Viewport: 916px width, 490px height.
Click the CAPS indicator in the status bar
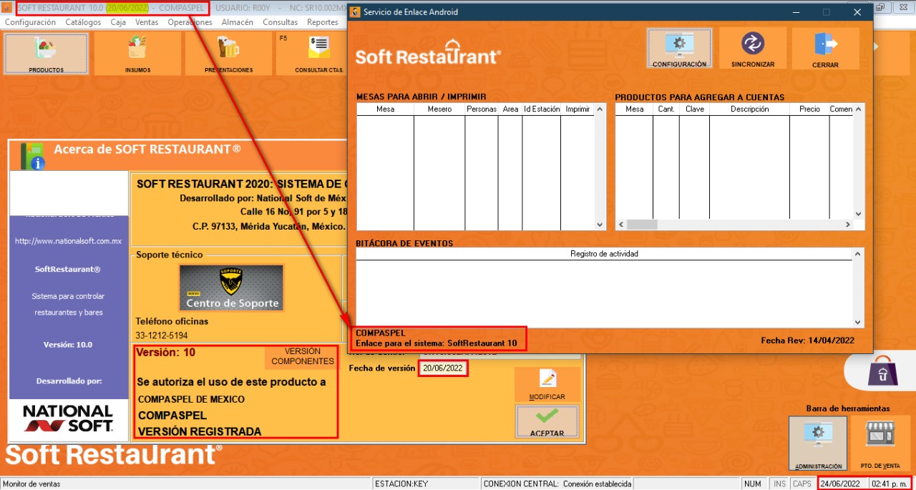click(802, 484)
